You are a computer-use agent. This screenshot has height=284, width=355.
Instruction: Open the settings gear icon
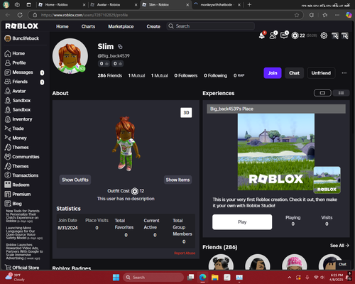[324, 35]
